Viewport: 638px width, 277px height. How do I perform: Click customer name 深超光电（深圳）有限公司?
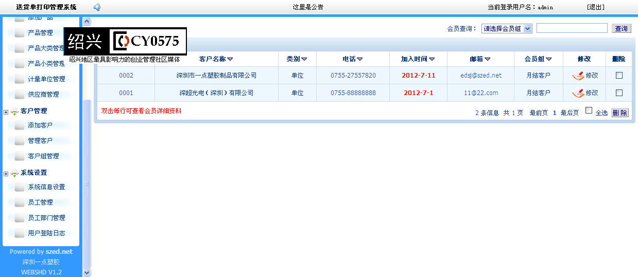coord(216,93)
